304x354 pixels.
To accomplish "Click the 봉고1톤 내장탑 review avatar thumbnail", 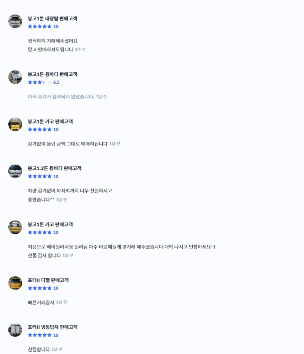I will coord(15,21).
